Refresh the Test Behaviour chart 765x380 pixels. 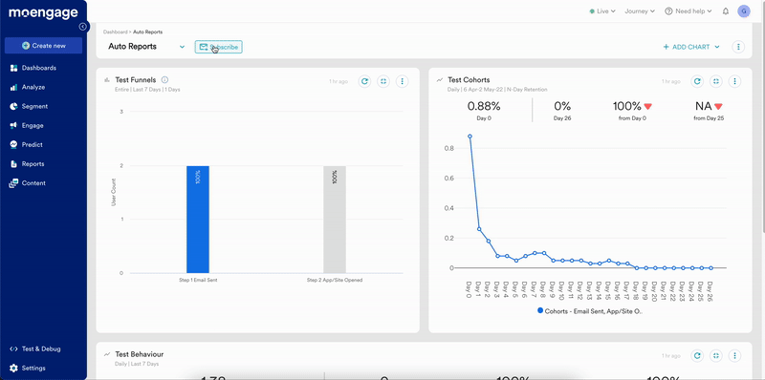(698, 356)
